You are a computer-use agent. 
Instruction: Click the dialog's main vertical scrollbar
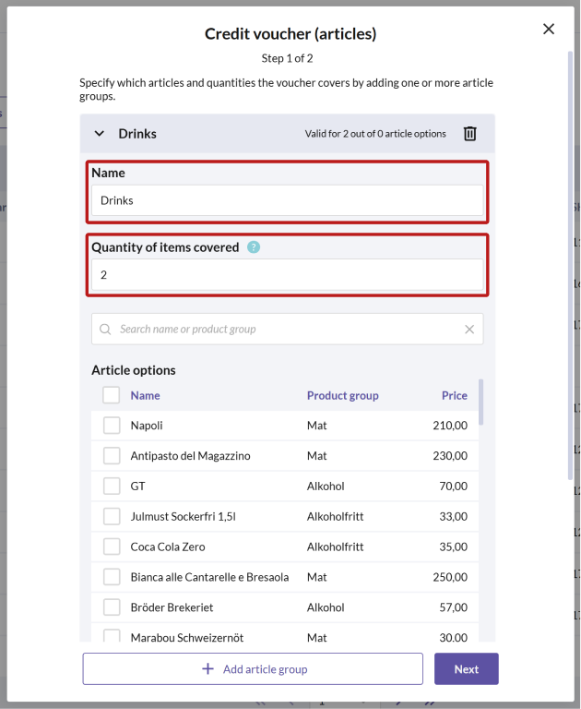(x=570, y=265)
